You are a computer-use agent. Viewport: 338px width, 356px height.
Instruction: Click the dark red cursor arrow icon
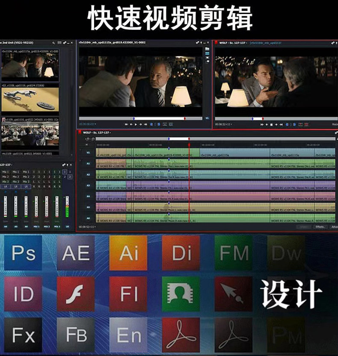point(234,294)
